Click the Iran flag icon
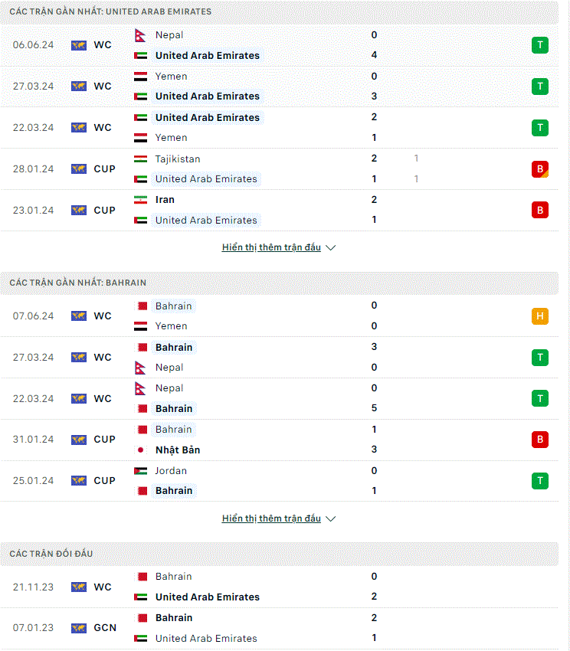Screen dimensions: 570x651 point(140,200)
